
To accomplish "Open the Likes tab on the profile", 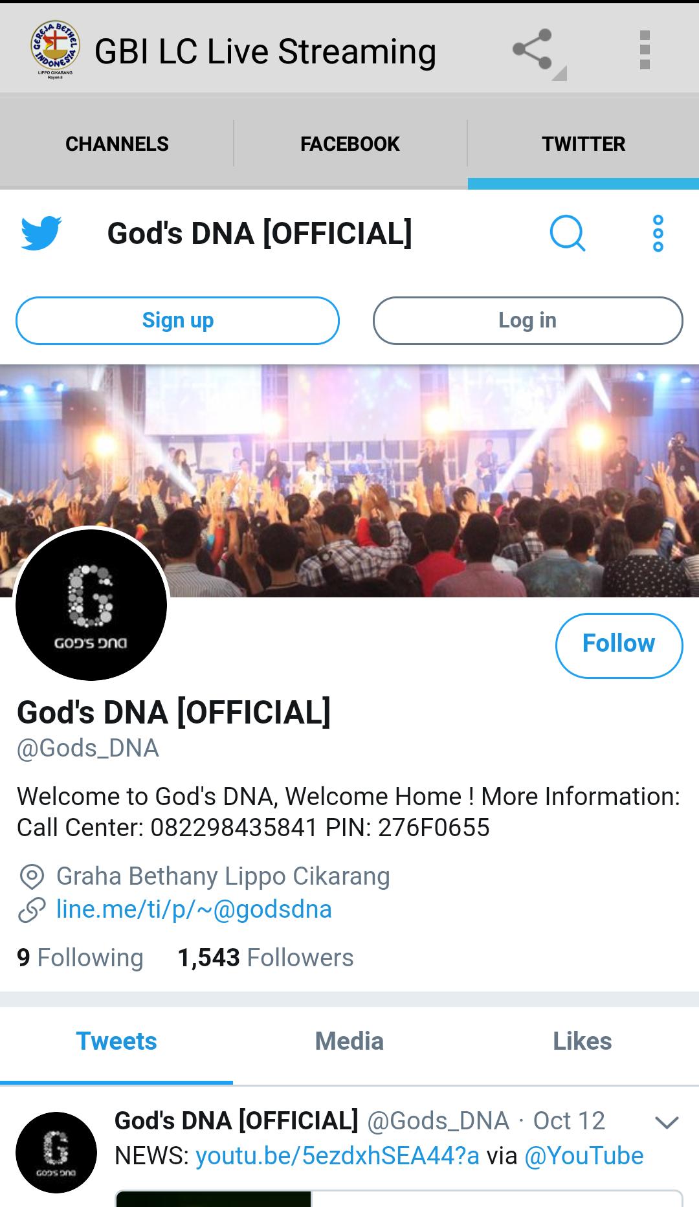I will point(582,1041).
